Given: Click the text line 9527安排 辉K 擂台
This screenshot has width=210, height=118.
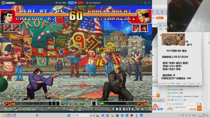Looking at the screenshot, I should [x=176, y=51].
